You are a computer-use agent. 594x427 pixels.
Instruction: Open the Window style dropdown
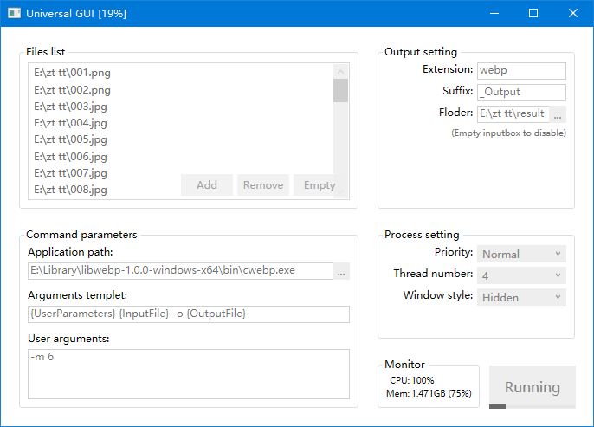pos(521,296)
